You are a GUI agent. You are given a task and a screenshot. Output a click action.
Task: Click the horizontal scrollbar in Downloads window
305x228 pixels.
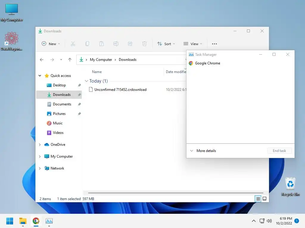coord(175,193)
